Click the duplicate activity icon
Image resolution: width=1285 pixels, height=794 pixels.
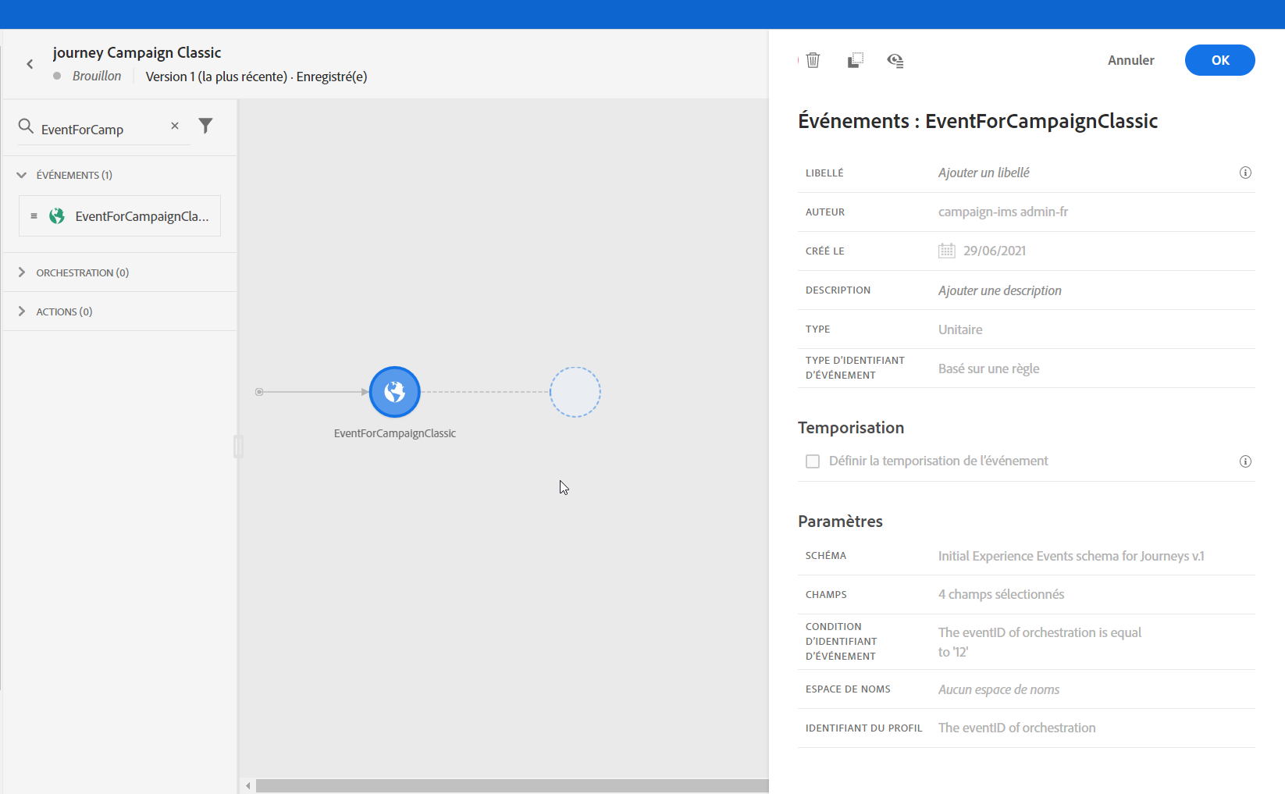tap(855, 60)
